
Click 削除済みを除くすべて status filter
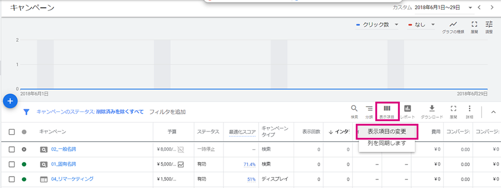coord(120,112)
